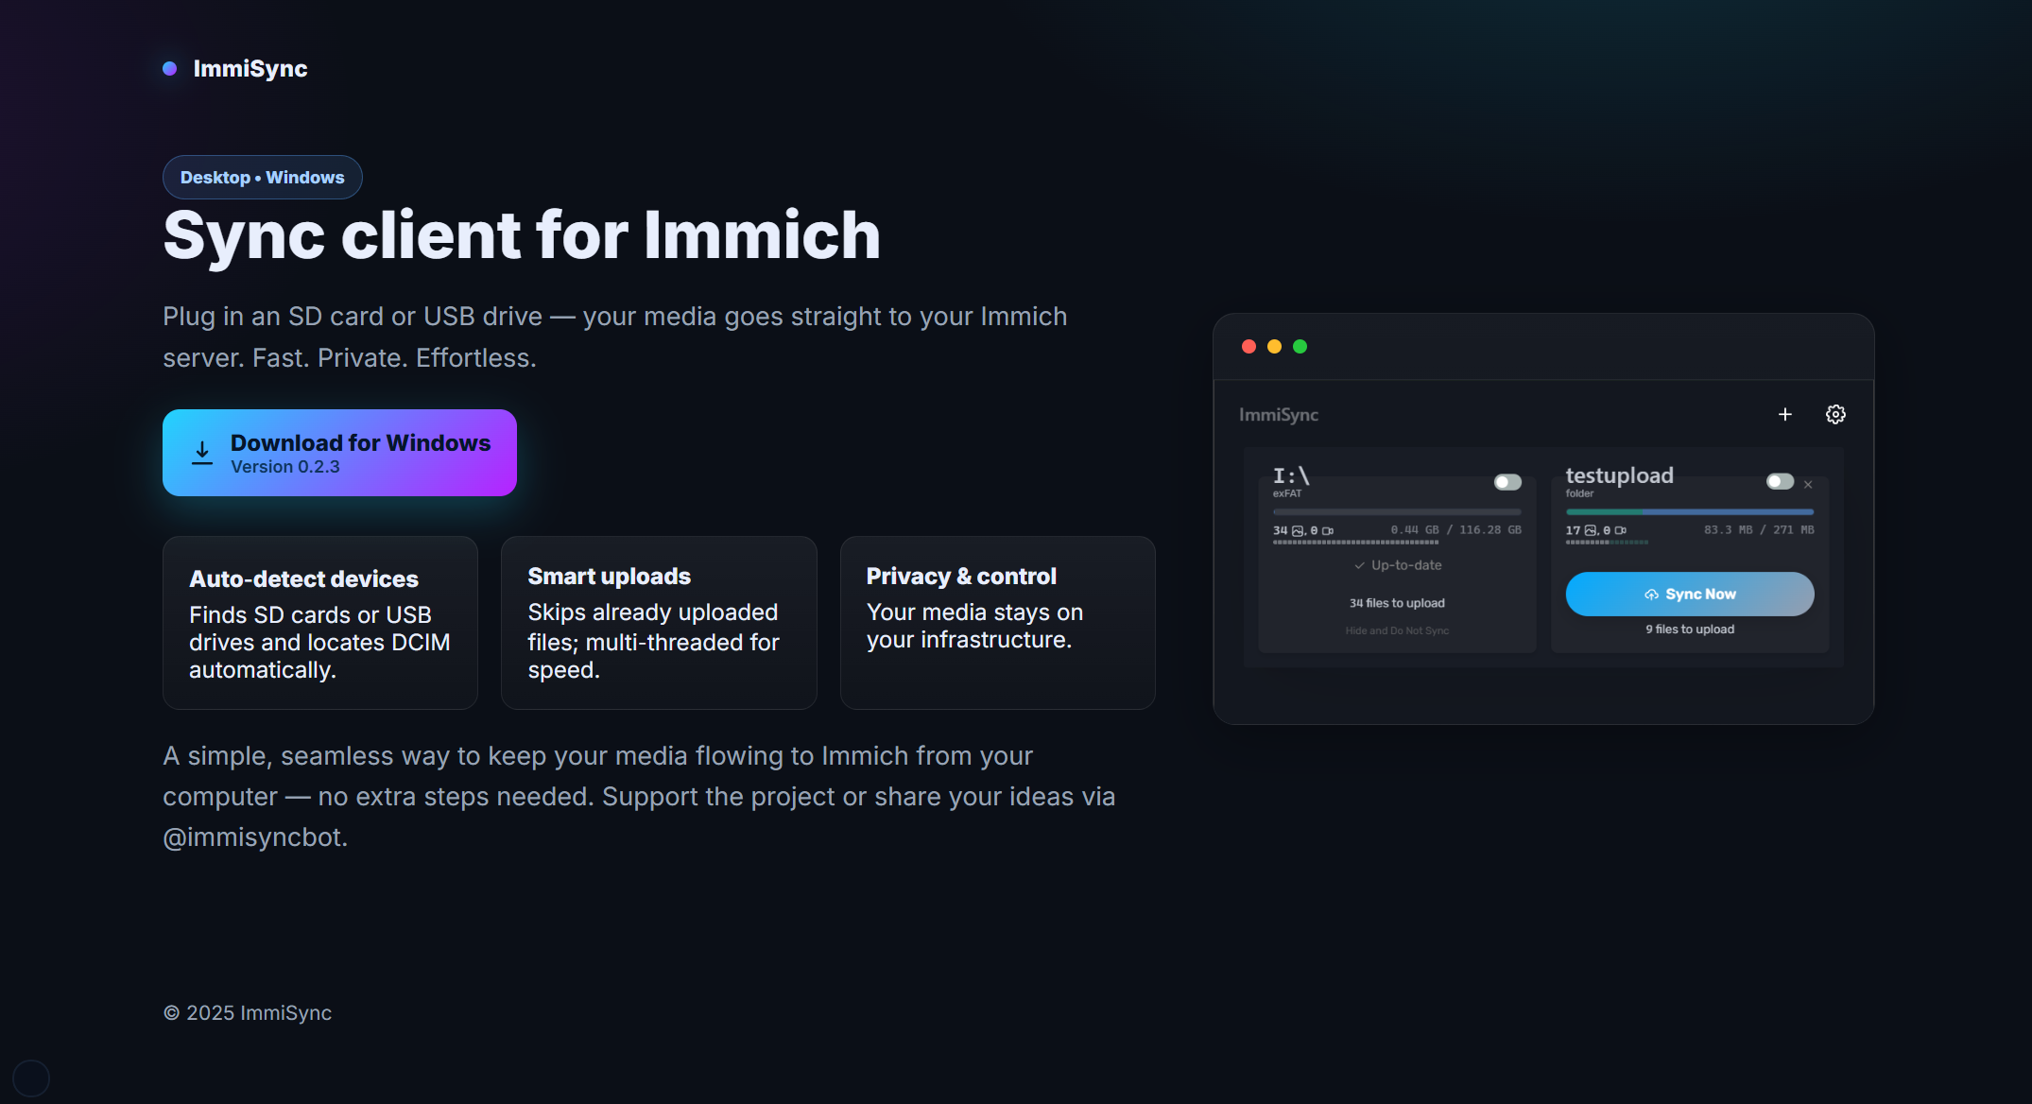Image resolution: width=2032 pixels, height=1104 pixels.
Task: Remove testupload folder via the X icon
Action: pyautogui.click(x=1808, y=484)
